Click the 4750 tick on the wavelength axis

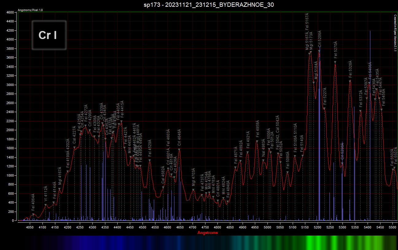click(x=205, y=227)
